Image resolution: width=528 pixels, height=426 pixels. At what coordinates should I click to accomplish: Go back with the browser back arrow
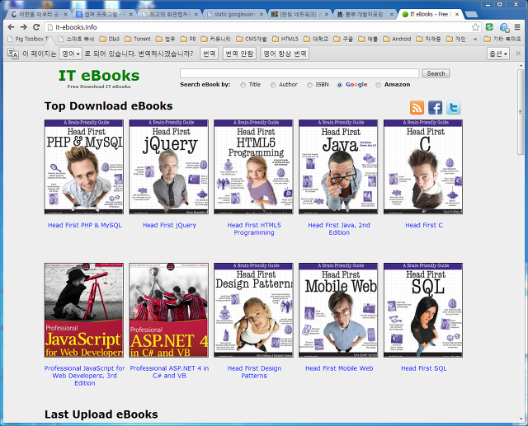click(x=11, y=27)
